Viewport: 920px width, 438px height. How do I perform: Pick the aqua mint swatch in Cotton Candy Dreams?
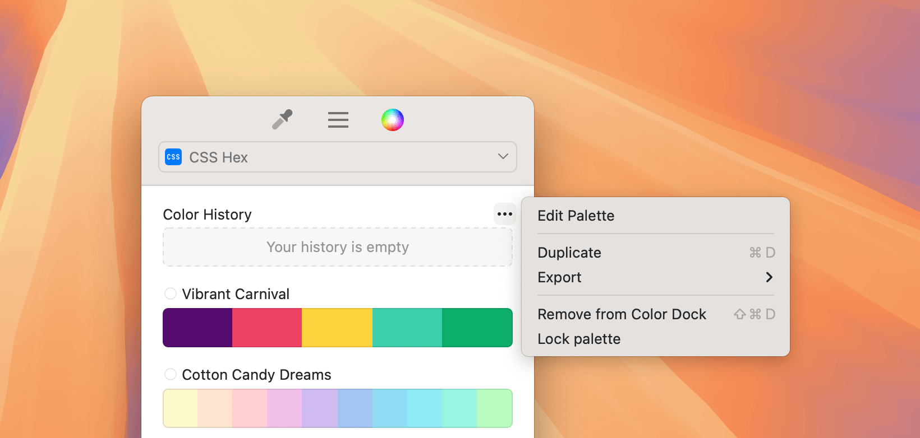click(459, 408)
